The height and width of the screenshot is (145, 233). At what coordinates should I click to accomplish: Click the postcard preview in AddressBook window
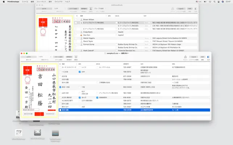pyautogui.click(x=55, y=34)
